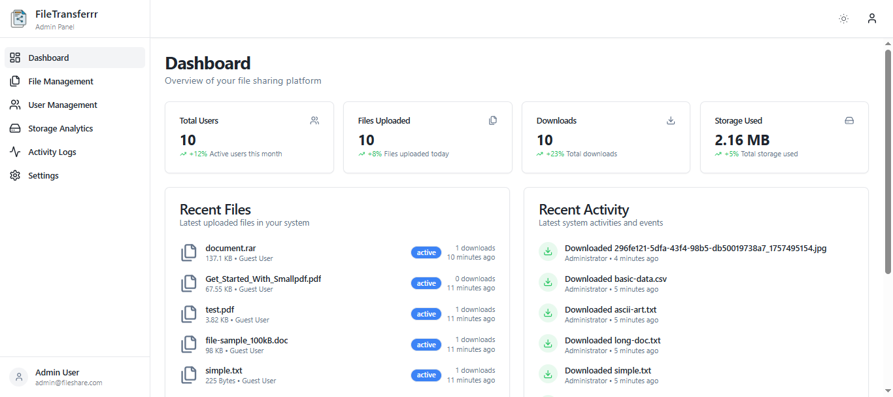Click the storage drive icon on Storage Used card
This screenshot has width=893, height=397.
tap(849, 120)
